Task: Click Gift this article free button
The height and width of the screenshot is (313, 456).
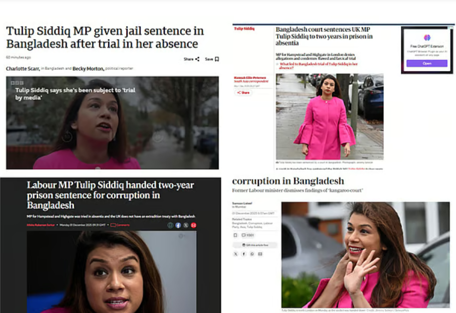Action: [x=255, y=245]
